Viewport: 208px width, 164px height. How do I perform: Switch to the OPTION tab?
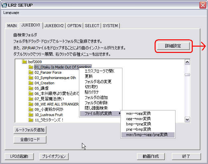(x=74, y=25)
